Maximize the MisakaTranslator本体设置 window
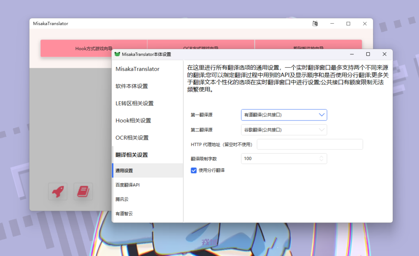The height and width of the screenshot is (256, 419). tap(368, 54)
